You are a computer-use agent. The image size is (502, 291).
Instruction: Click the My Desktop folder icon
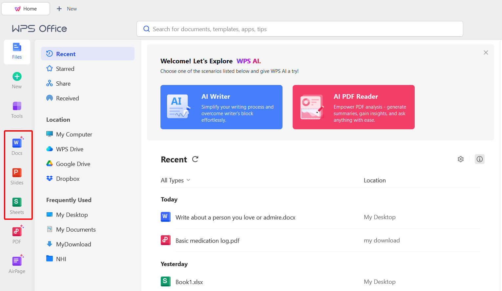(50, 214)
